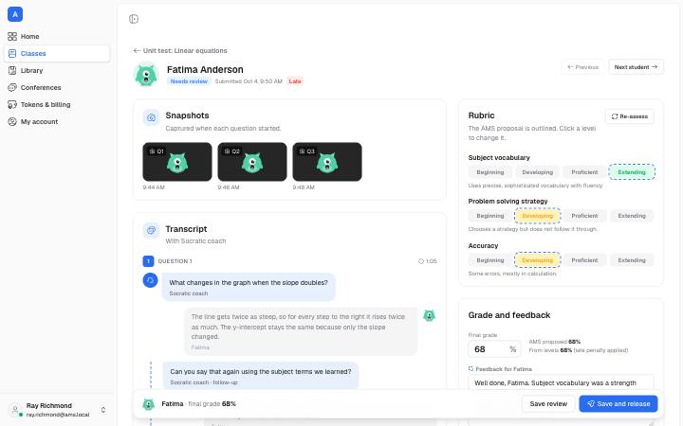Click the Needs review badge

pyautogui.click(x=189, y=81)
